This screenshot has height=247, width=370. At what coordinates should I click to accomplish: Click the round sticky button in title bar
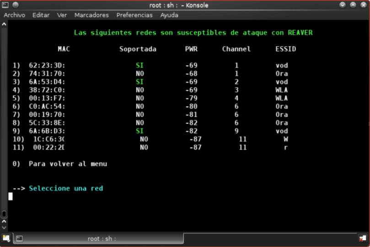16,5
